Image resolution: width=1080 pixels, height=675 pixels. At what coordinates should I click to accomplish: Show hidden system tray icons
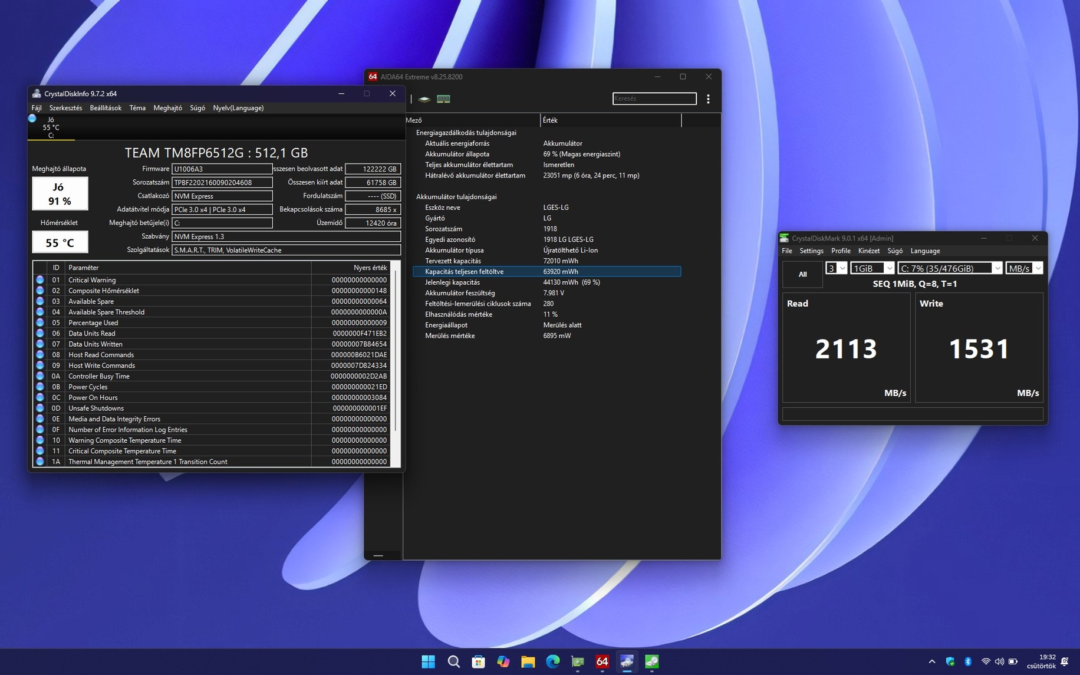(932, 661)
